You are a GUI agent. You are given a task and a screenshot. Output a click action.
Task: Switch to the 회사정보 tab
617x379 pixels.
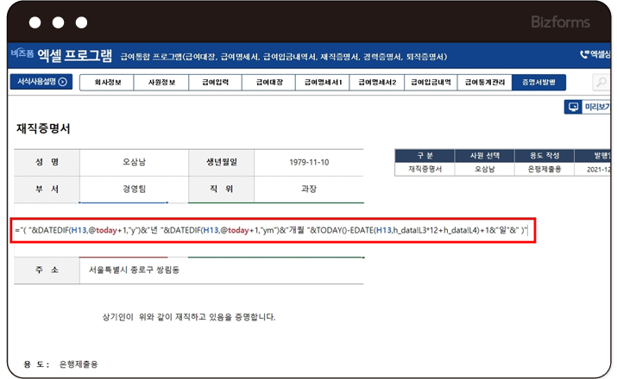[107, 83]
